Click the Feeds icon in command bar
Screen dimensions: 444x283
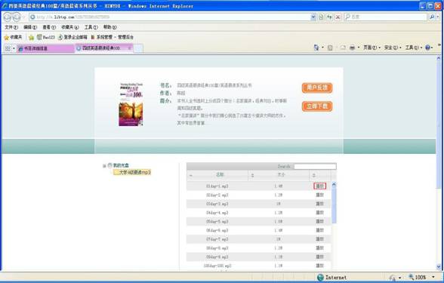330,48
